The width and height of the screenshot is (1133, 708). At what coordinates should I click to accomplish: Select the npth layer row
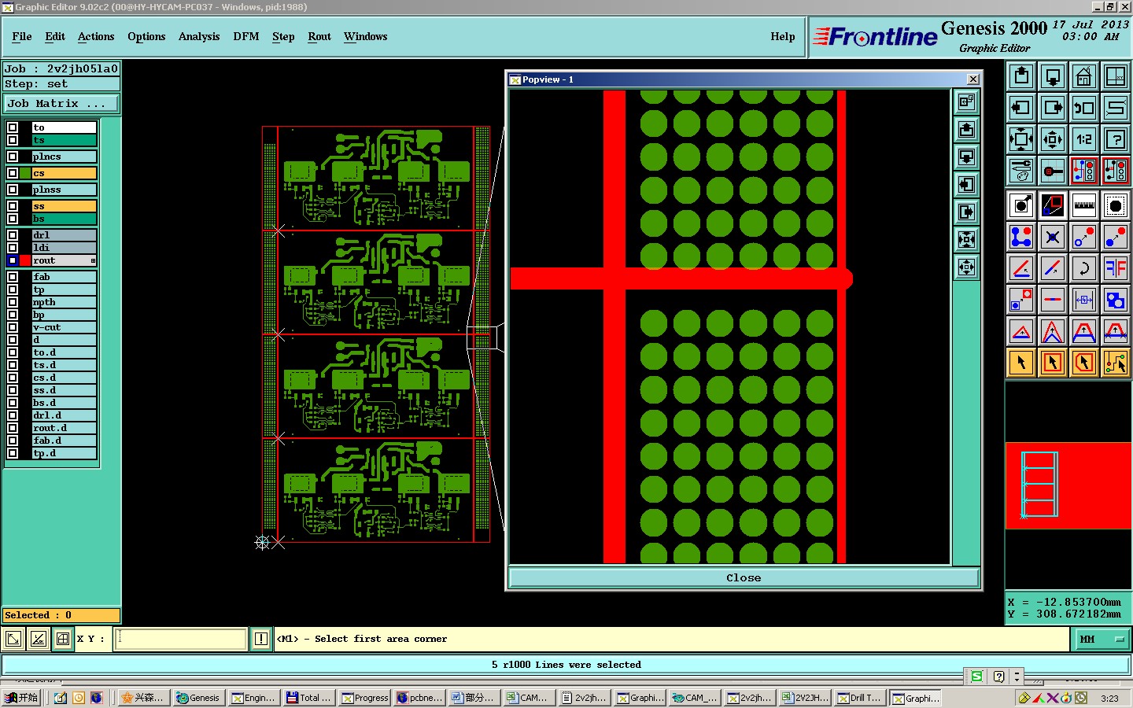(65, 302)
